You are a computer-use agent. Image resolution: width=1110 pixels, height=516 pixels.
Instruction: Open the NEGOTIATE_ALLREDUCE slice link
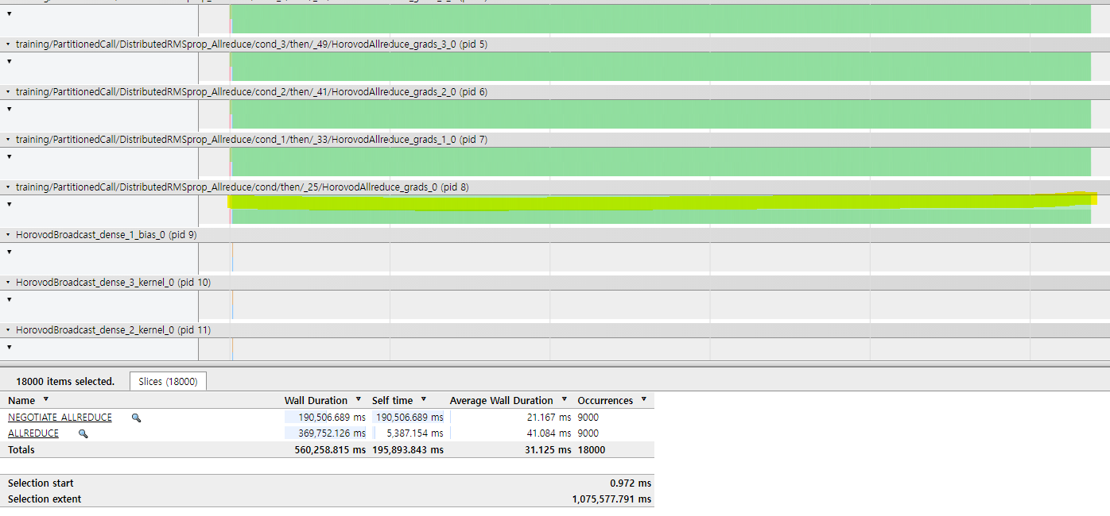tap(60, 418)
